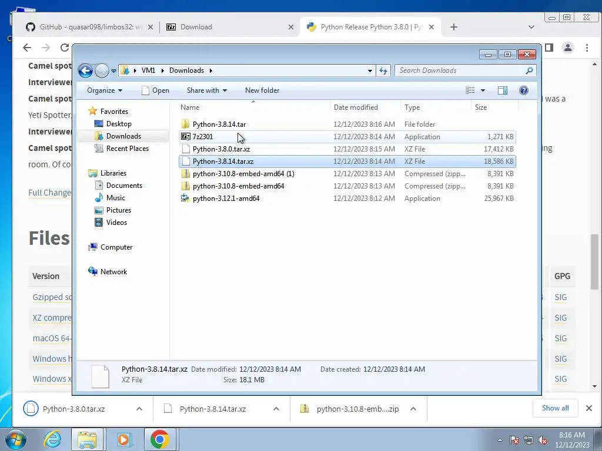Open Pictures library in the sidebar

[x=118, y=210]
